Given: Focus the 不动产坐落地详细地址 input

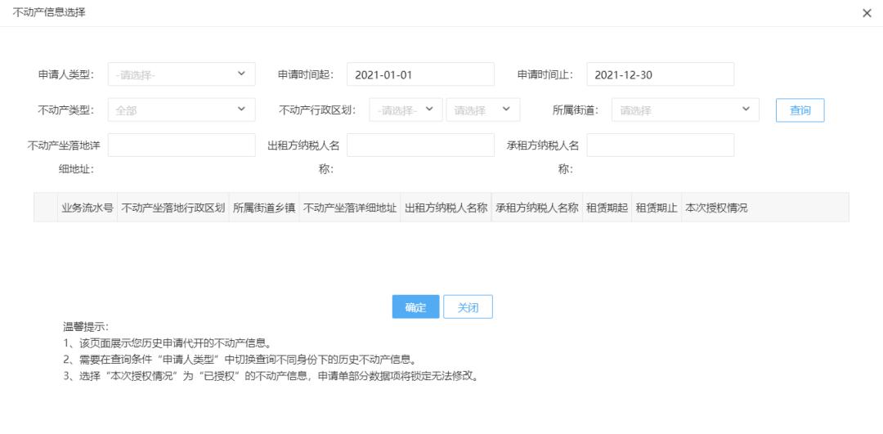Looking at the screenshot, I should (182, 145).
